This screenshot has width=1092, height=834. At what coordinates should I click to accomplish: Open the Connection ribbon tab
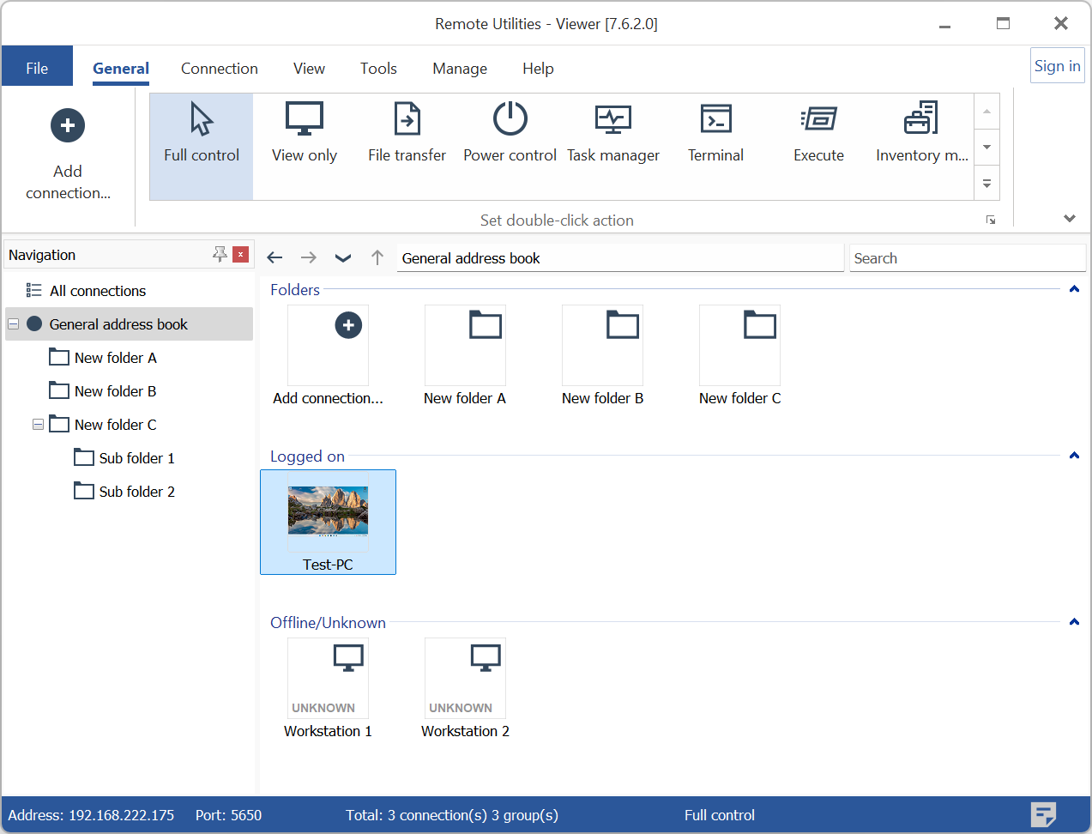219,69
